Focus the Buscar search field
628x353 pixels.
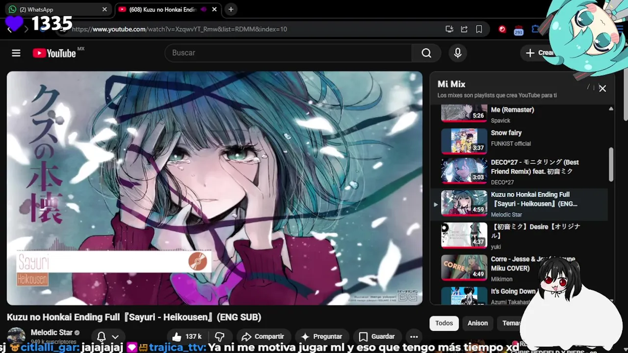click(288, 53)
